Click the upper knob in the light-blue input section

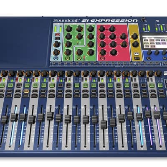[x=57, y=44]
